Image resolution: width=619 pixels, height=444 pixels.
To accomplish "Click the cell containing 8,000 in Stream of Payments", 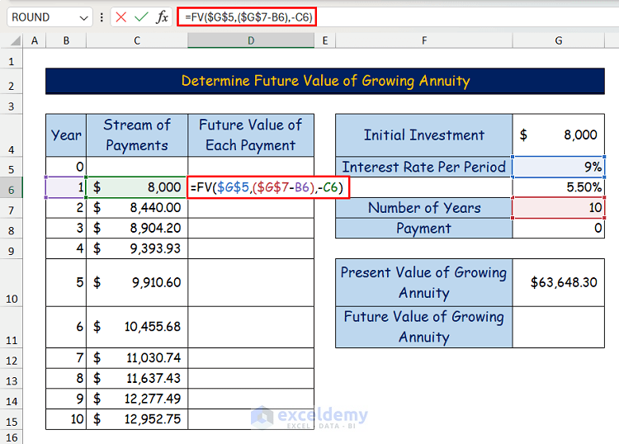I will click(136, 187).
